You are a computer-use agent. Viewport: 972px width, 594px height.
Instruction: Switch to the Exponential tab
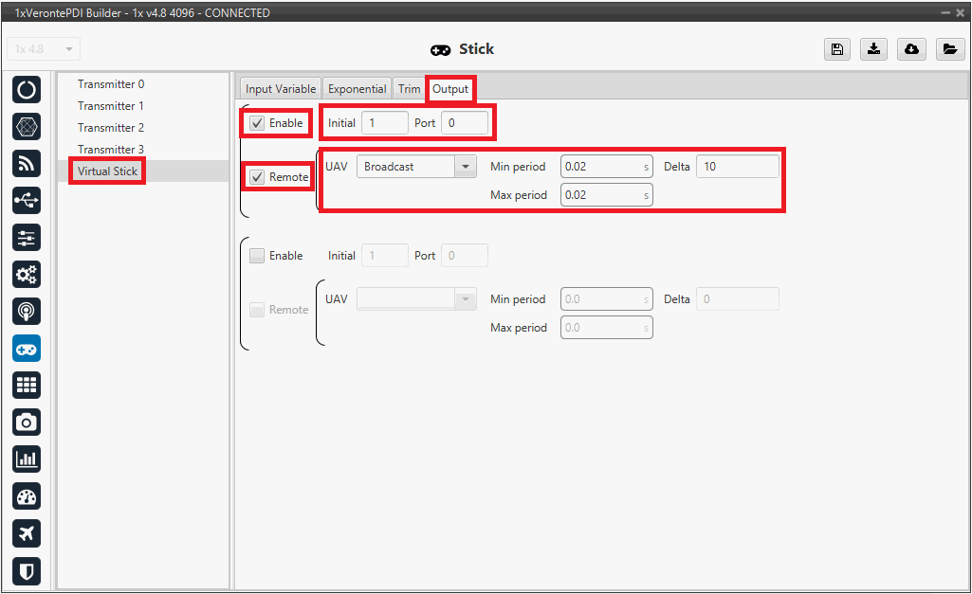click(x=357, y=89)
